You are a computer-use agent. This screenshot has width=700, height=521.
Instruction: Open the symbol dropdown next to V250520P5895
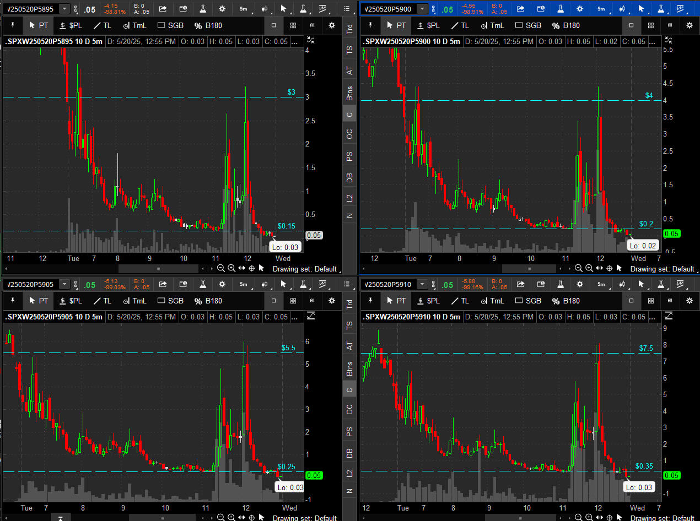click(64, 9)
